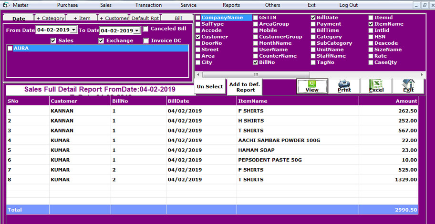Uncheck the Exchange checkbox
435x224 pixels.
(101, 41)
